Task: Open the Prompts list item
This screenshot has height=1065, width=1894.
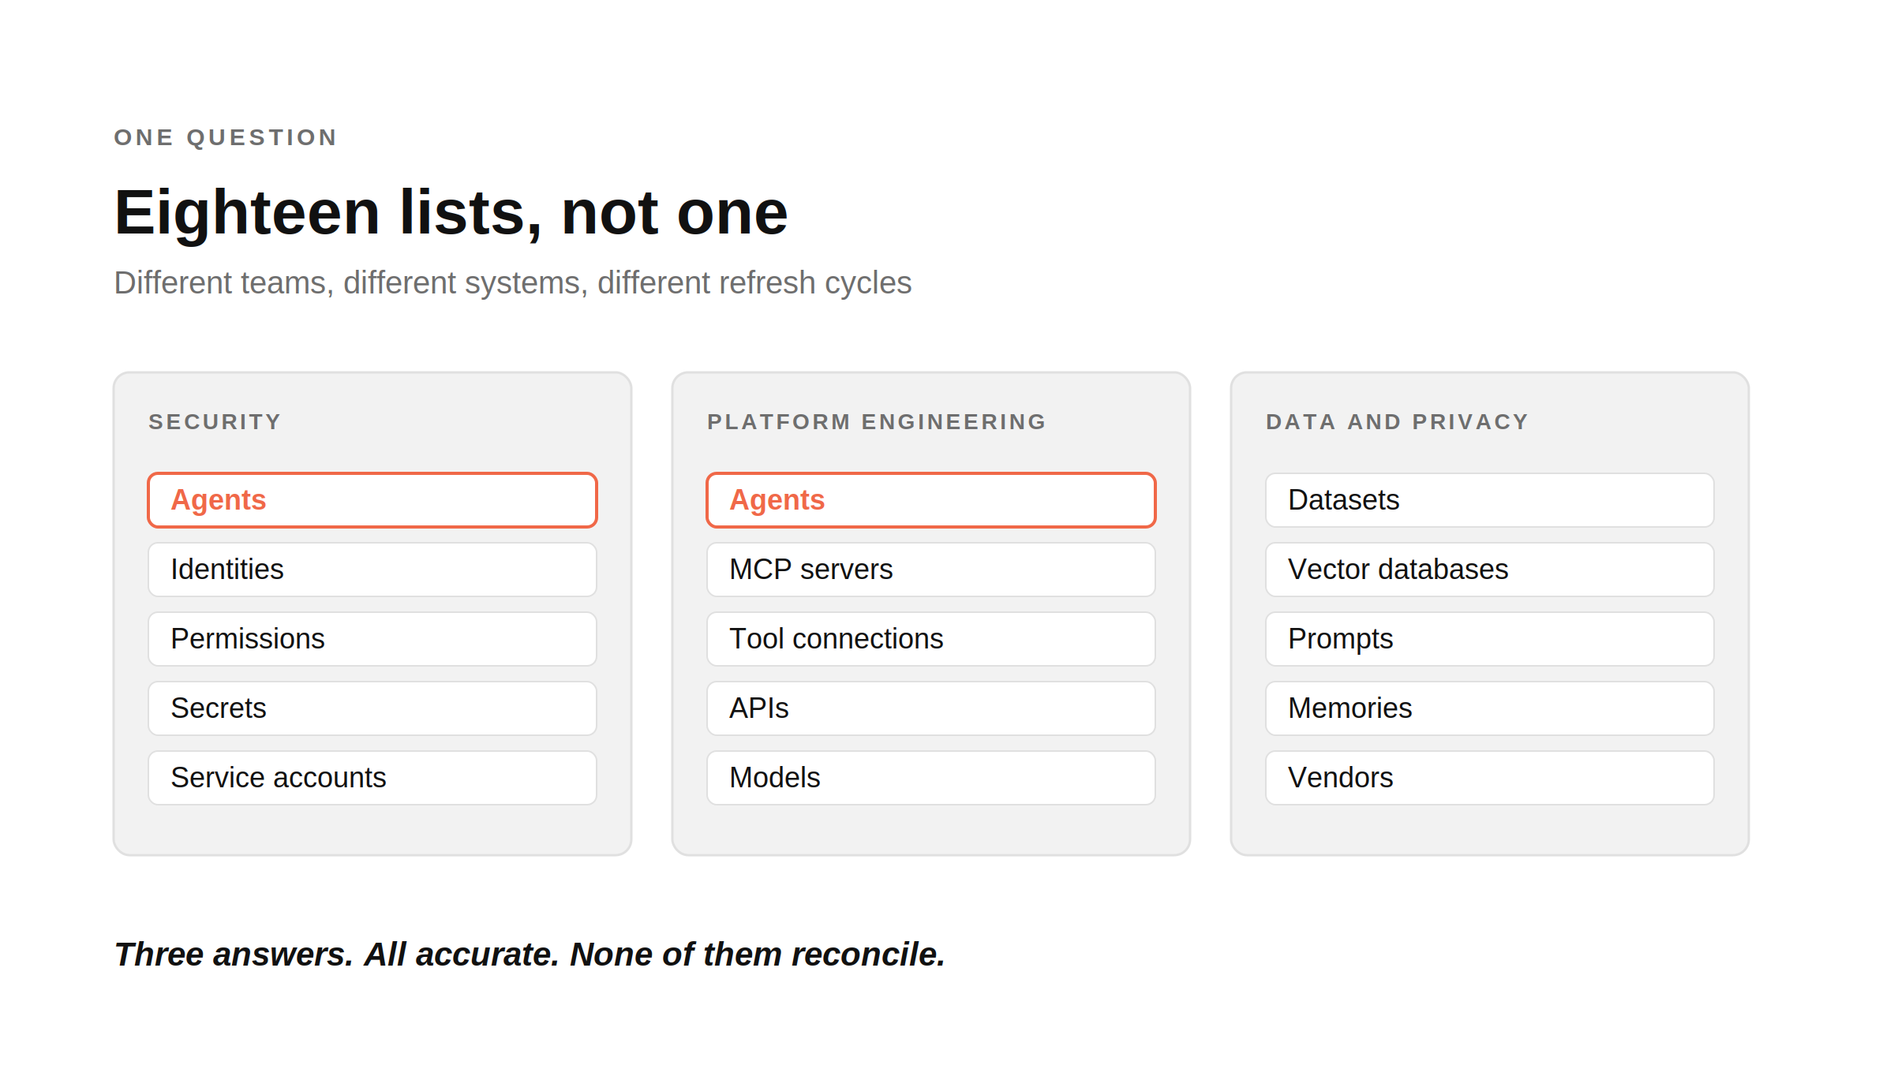Action: click(x=1489, y=639)
